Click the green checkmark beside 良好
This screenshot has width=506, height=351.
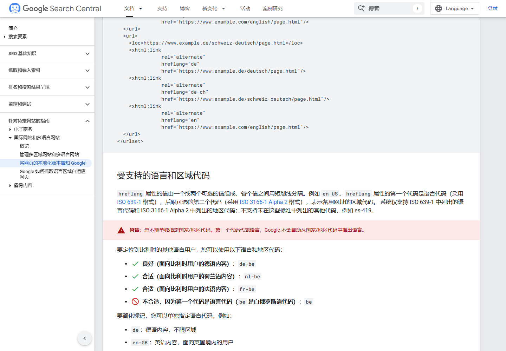(x=135, y=264)
